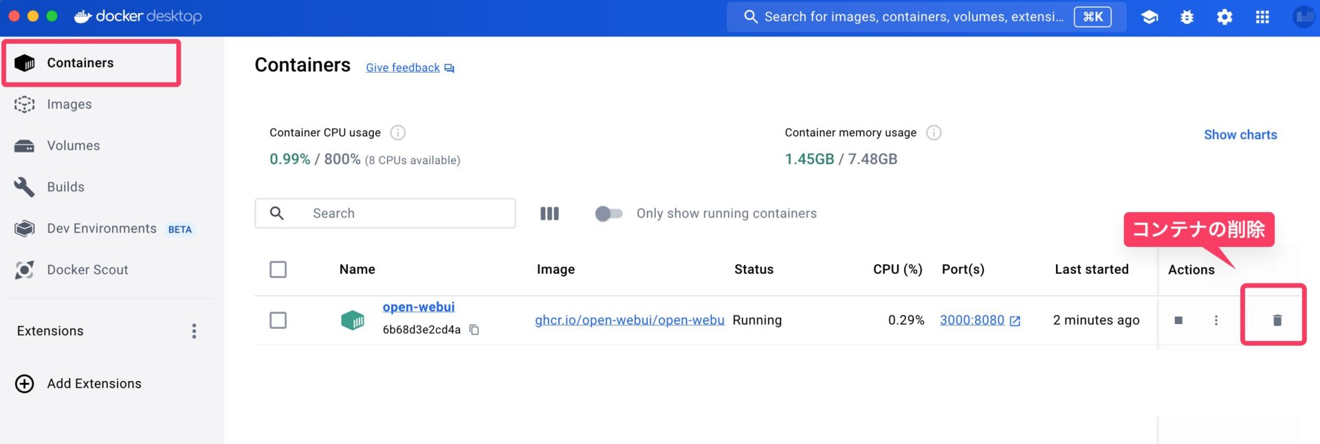This screenshot has width=1320, height=444.
Task: Open the Extensions options menu
Action: [194, 331]
